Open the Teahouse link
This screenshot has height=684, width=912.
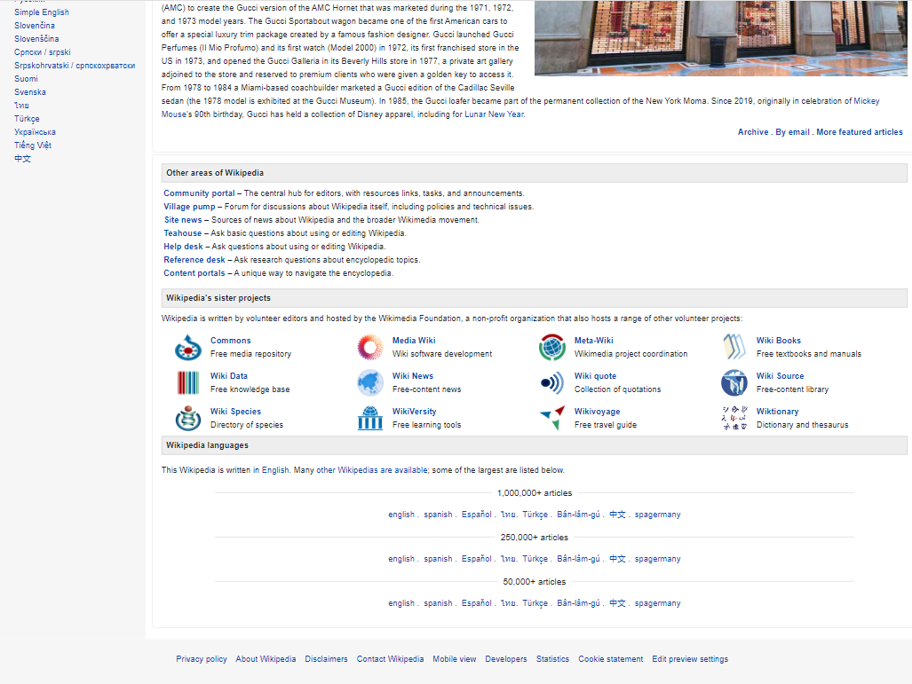182,233
